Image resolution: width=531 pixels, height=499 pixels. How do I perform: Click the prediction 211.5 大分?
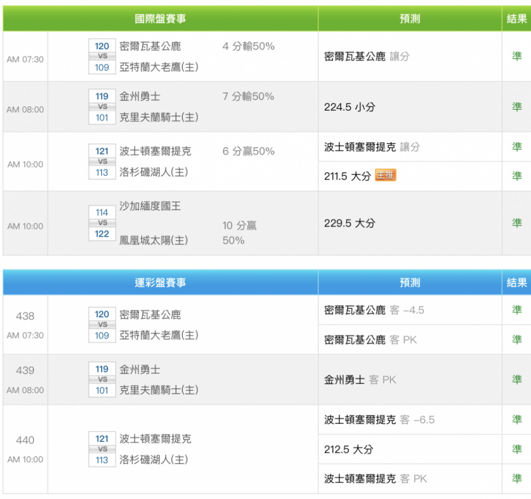[x=348, y=176]
